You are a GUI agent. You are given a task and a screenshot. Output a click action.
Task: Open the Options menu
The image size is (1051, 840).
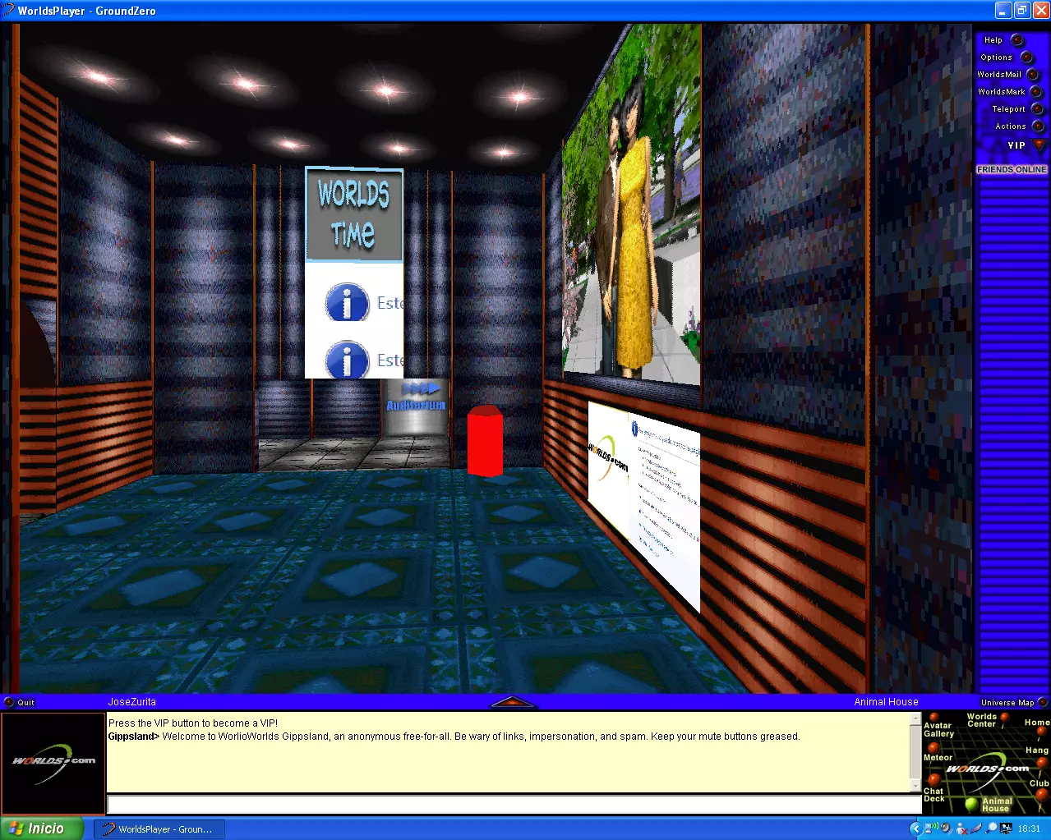[1027, 57]
